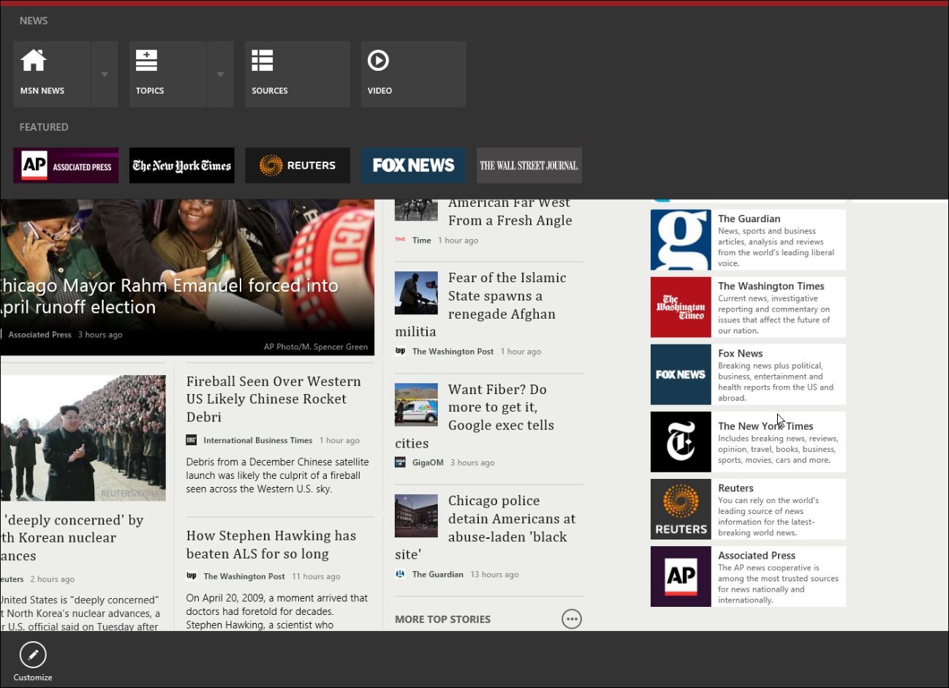Image resolution: width=949 pixels, height=688 pixels.
Task: Select The Guardian logo in the sources list
Action: (680, 240)
